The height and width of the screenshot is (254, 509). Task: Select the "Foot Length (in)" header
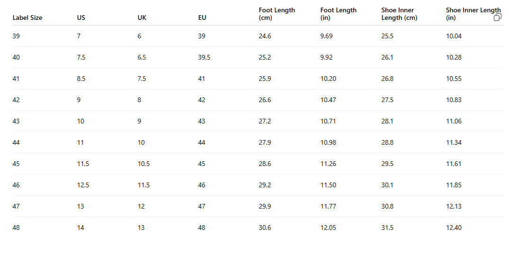[338, 14]
